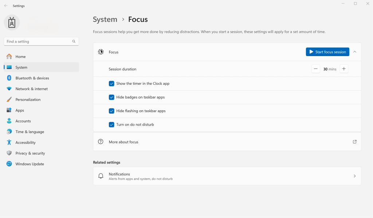Click the Personalization paintbrush icon

tap(9, 99)
